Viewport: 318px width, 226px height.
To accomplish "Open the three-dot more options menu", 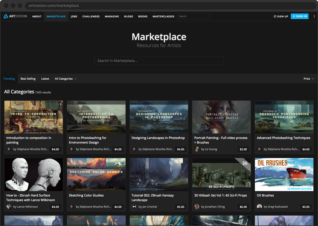I will [x=314, y=16].
